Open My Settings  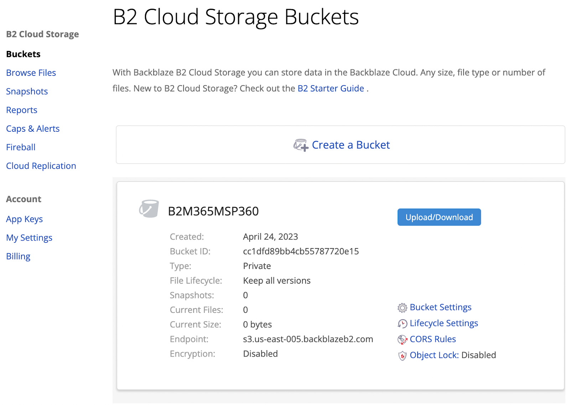pyautogui.click(x=29, y=238)
